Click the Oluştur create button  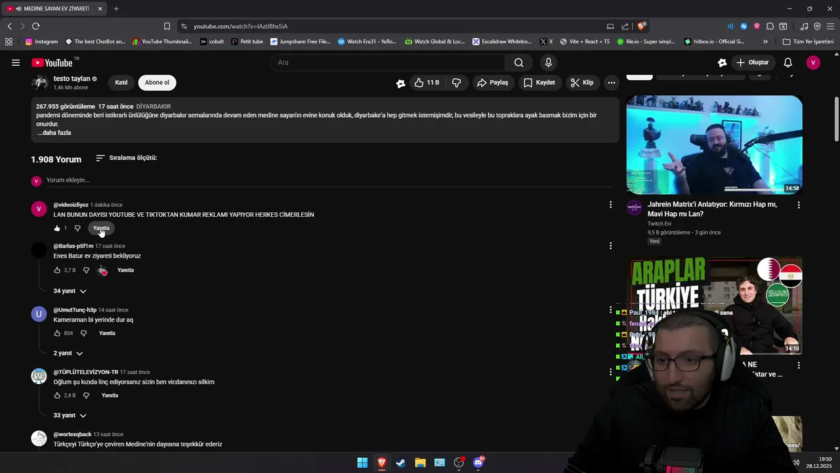(752, 62)
